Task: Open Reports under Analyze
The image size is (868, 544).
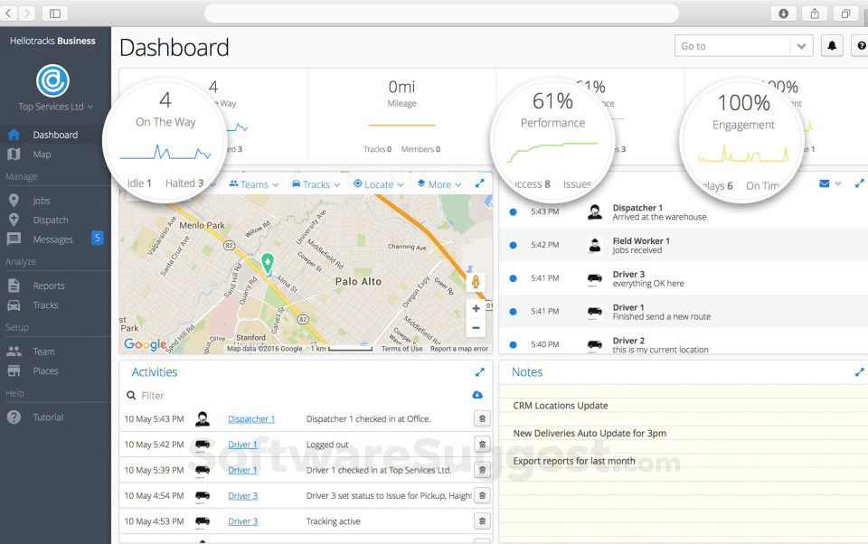Action: (51, 285)
